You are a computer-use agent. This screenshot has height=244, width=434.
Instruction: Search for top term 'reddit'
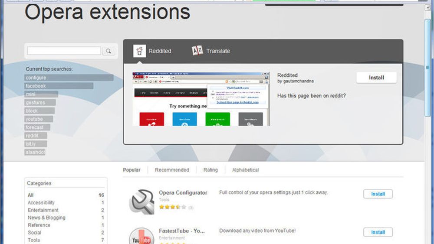[36, 136]
